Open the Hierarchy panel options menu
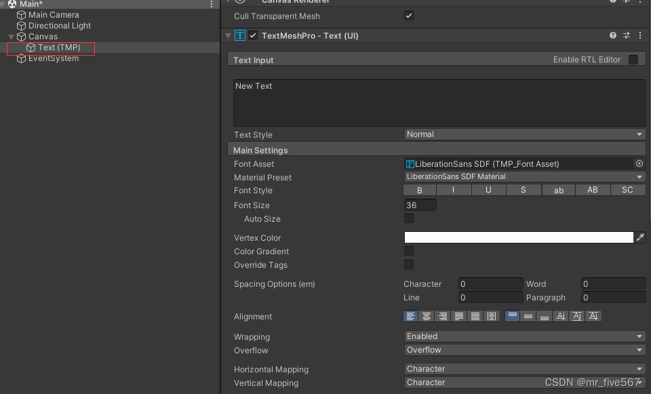Screen dimensions: 651x394 [x=212, y=4]
